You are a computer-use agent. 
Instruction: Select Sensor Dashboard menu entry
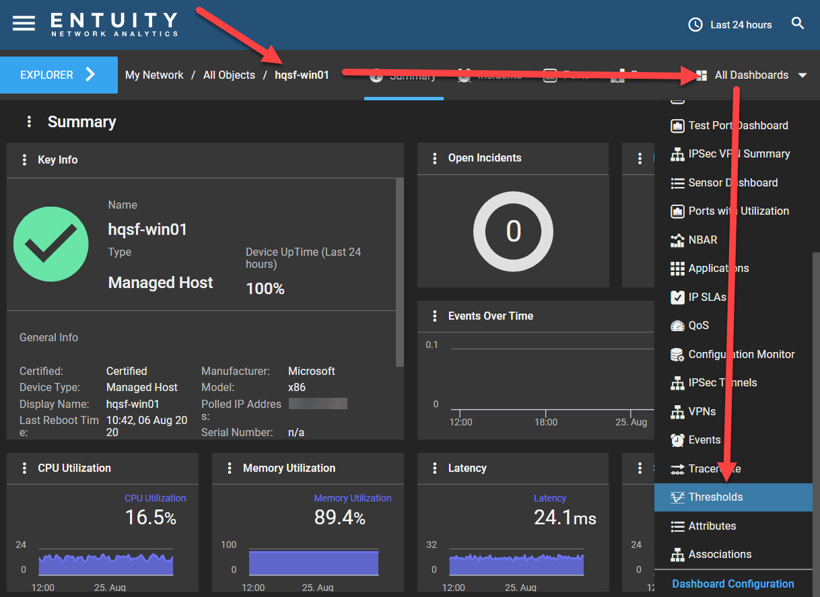point(733,183)
